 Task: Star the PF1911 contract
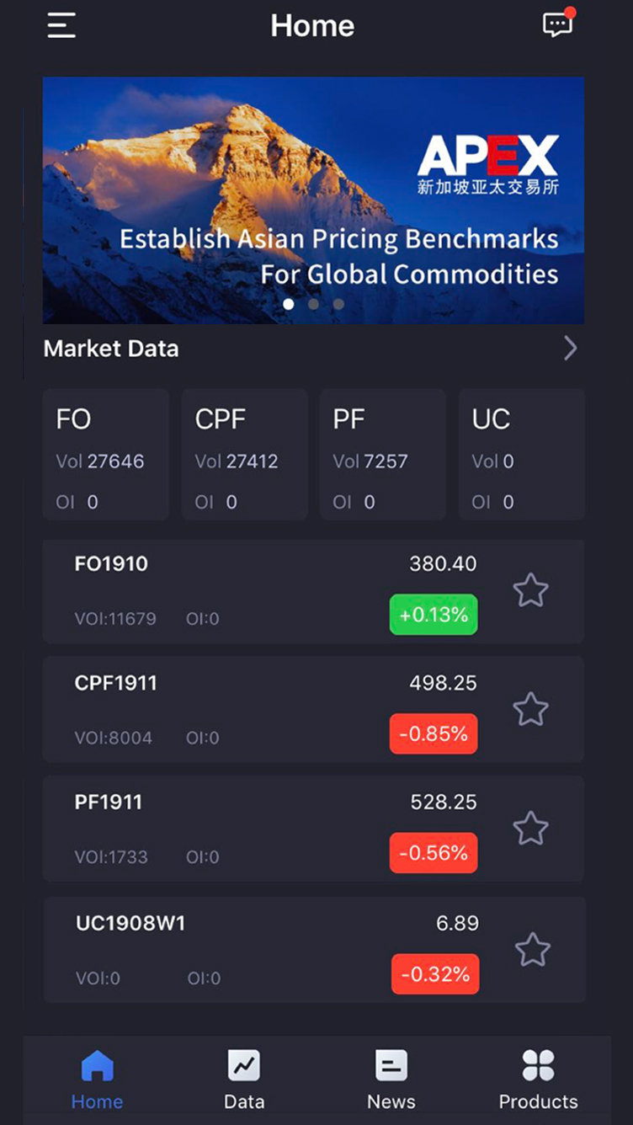pos(531,829)
